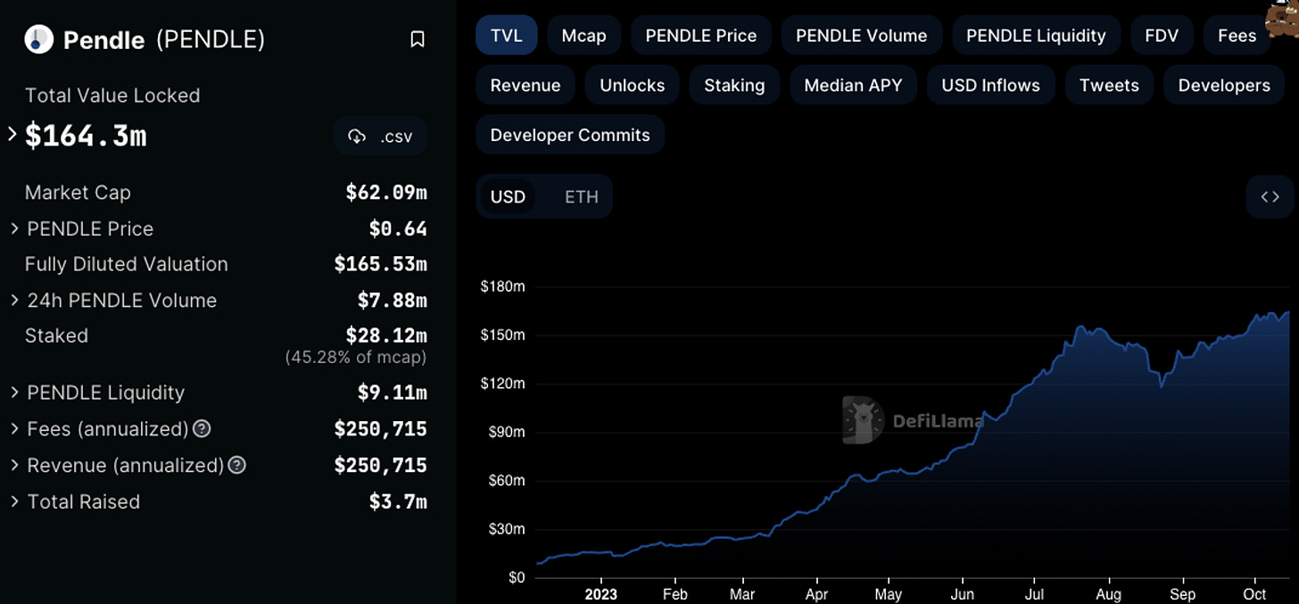Click the $90m y-axis label

pyautogui.click(x=506, y=432)
